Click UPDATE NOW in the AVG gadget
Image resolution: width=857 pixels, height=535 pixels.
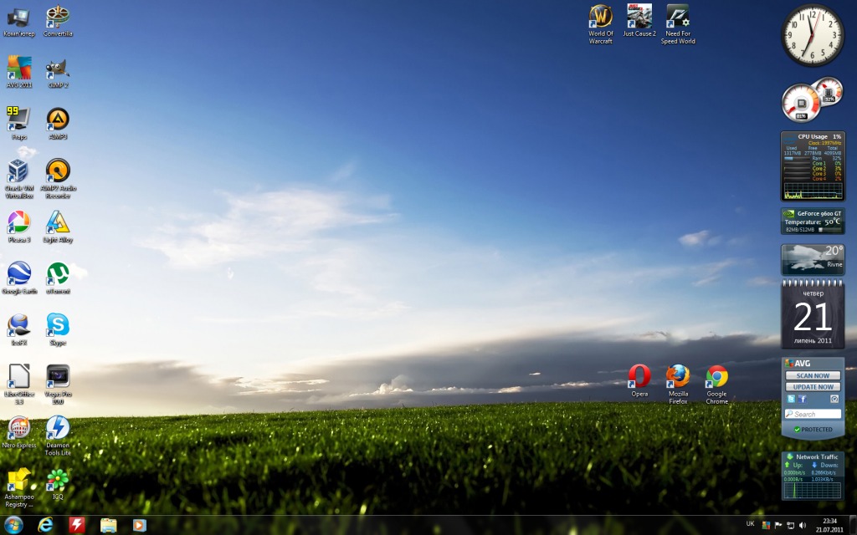(x=812, y=386)
